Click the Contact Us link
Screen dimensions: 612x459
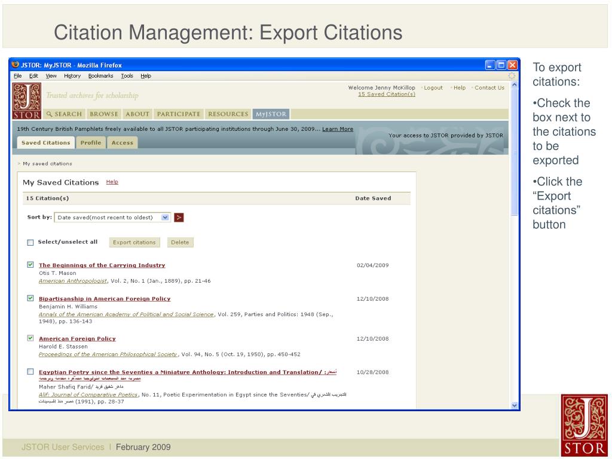(x=489, y=88)
